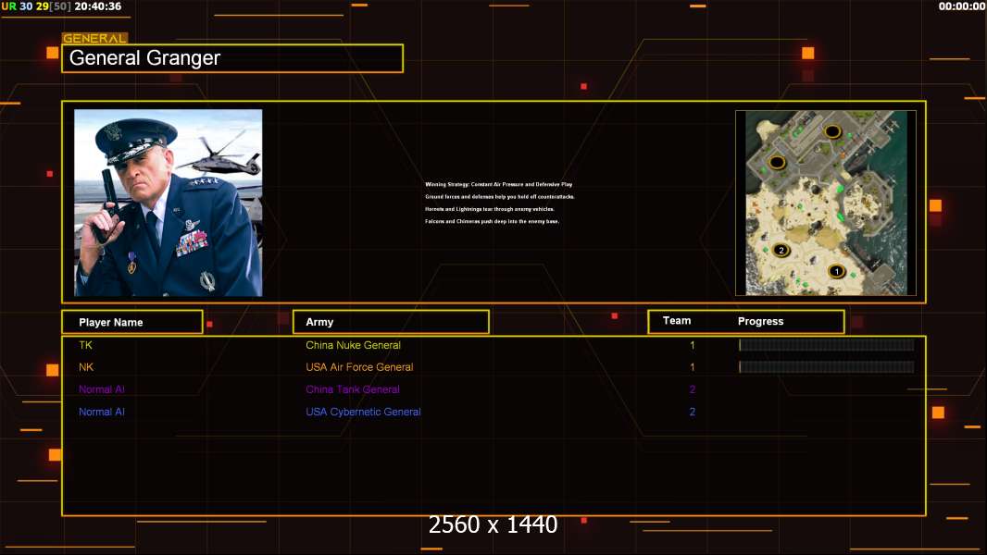Select the General Granger title box
987x555 pixels.
pos(232,58)
